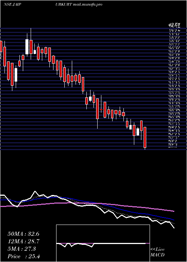This screenshot has height=262, width=187.
Task: Click the MACD label
Action: (x=157, y=255)
